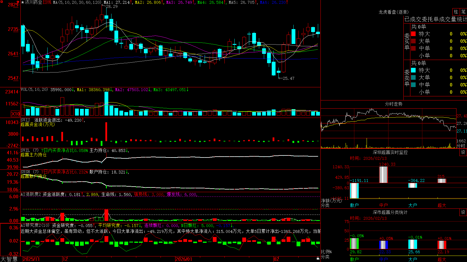Click the red square icon at chart top-left corner
Image resolution: width=467 pixels, height=262 pixels.
click(1, 1)
